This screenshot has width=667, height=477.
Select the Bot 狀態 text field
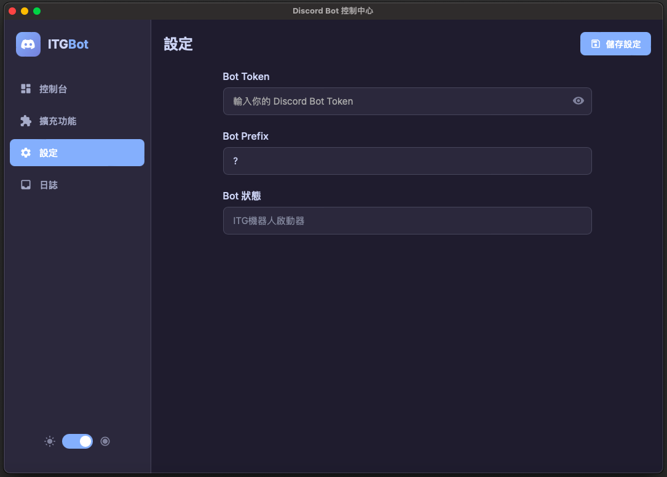[x=407, y=220]
